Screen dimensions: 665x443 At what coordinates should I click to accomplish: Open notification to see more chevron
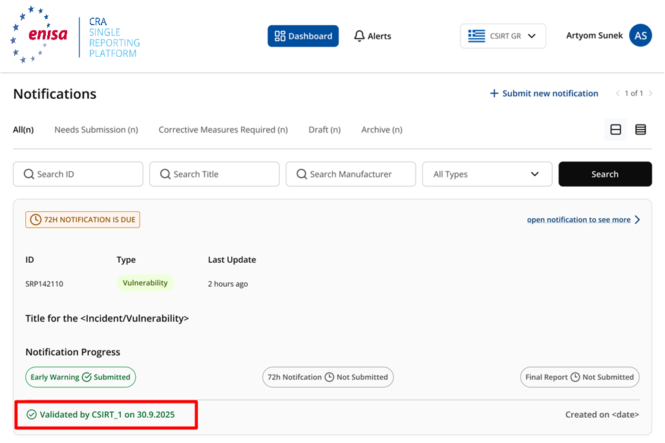click(x=637, y=220)
